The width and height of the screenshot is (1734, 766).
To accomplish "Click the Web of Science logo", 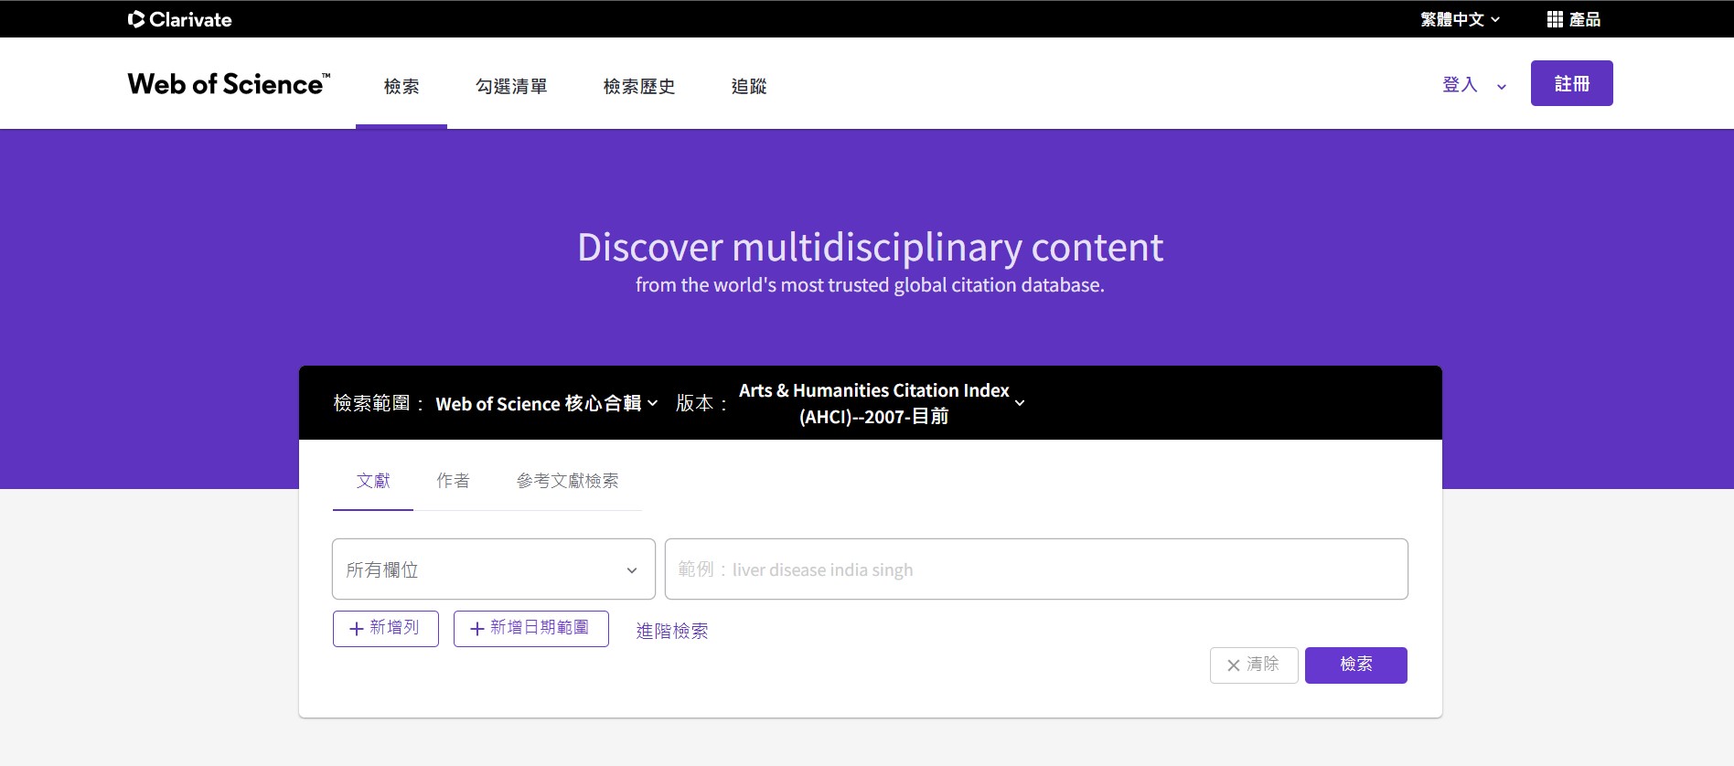I will (229, 84).
